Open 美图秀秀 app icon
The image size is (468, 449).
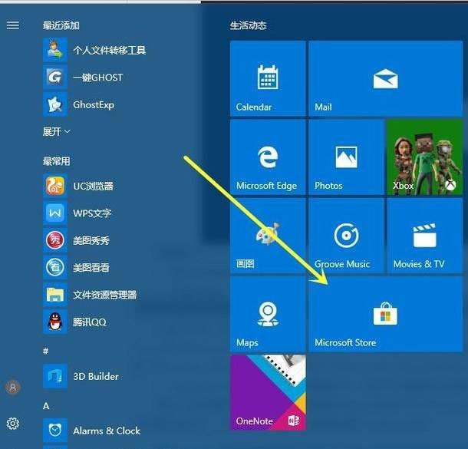(55, 240)
